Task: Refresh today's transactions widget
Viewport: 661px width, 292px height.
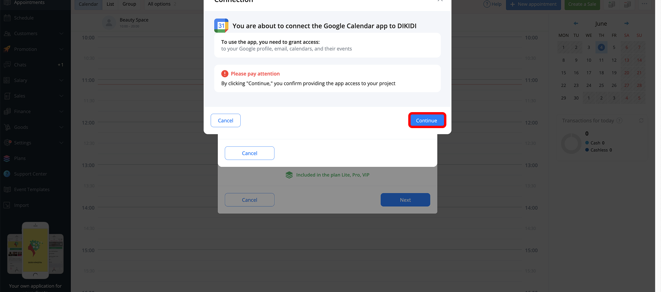Action: (x=641, y=121)
